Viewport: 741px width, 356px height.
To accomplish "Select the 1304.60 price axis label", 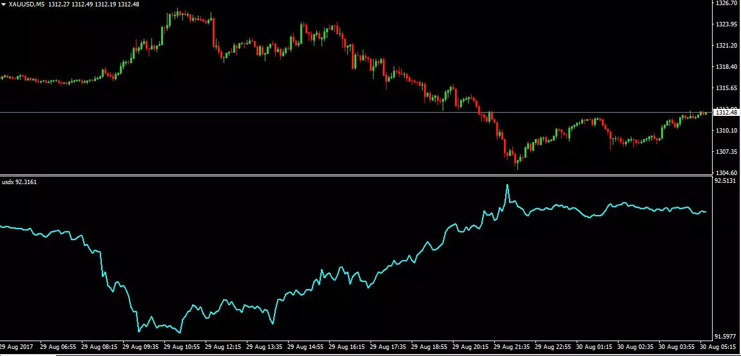I will (x=726, y=173).
